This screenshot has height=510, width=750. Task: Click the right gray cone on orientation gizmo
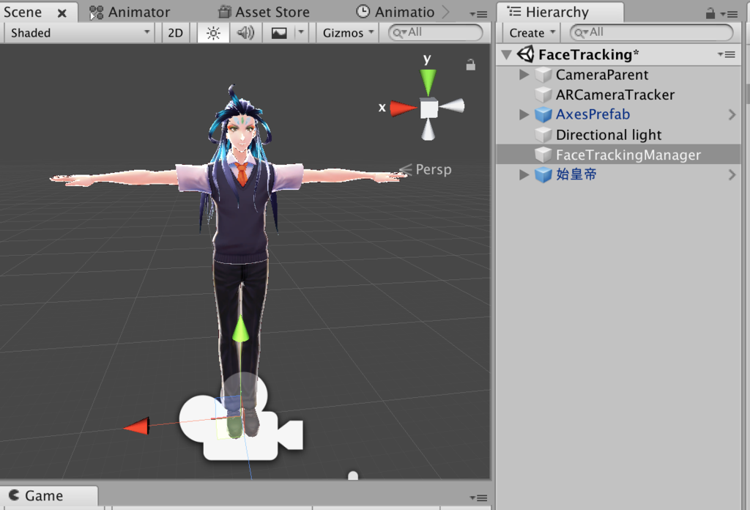[452, 106]
